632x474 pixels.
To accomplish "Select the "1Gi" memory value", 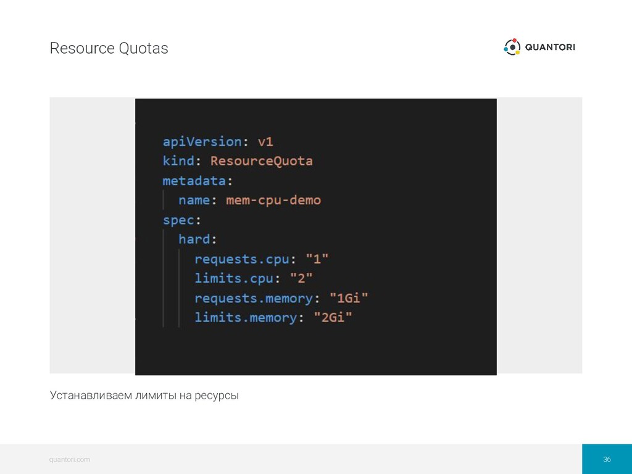I will coord(349,297).
